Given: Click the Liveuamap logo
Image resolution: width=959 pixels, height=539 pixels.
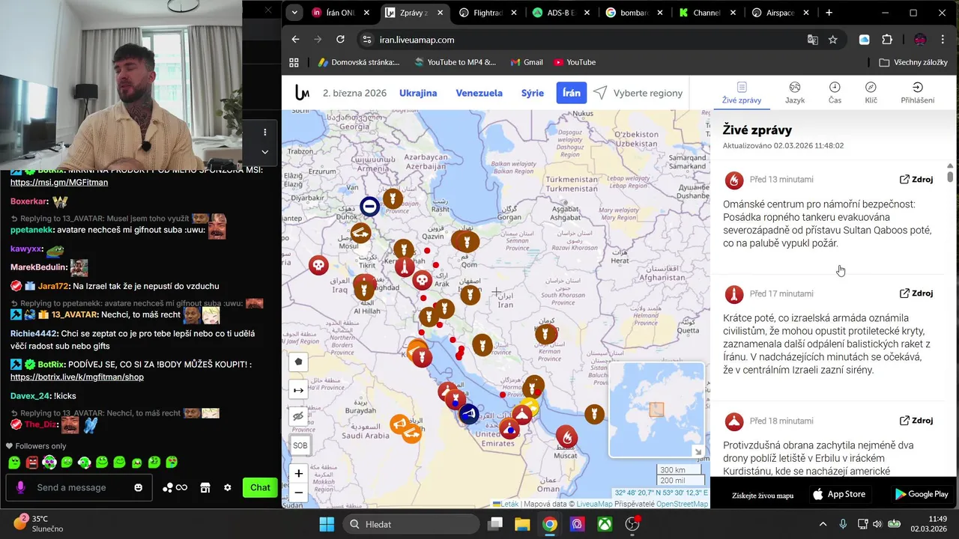Looking at the screenshot, I should click(301, 93).
